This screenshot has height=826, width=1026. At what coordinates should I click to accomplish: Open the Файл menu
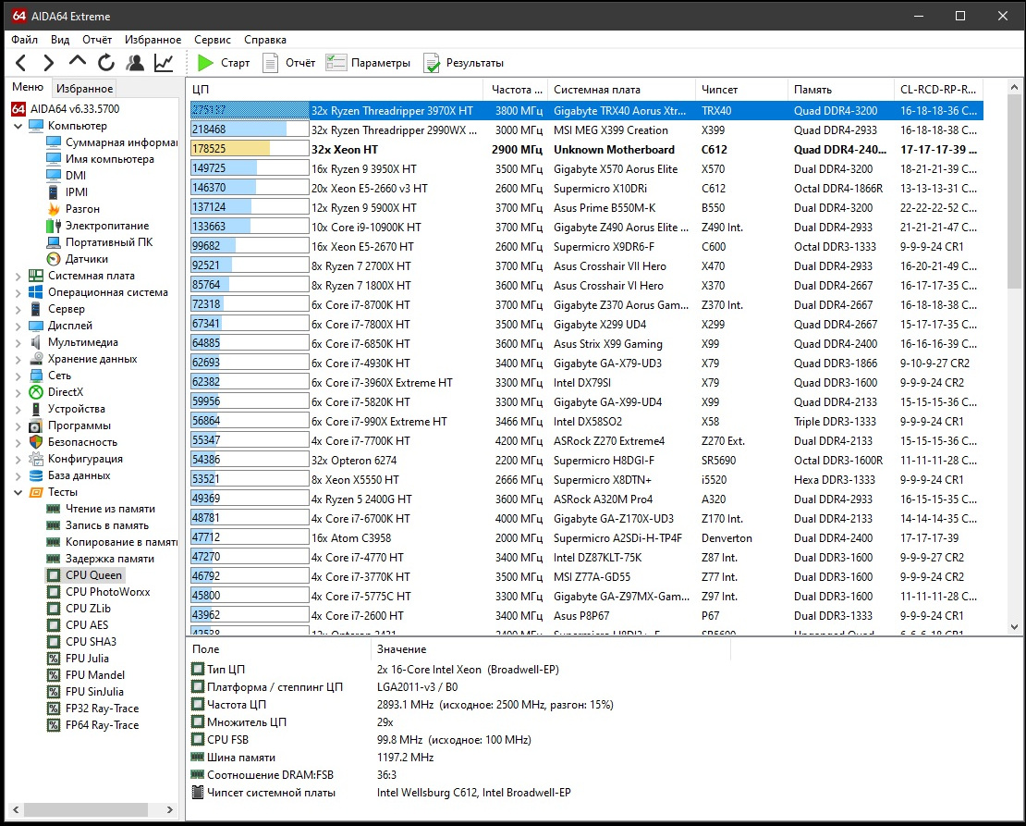click(24, 39)
